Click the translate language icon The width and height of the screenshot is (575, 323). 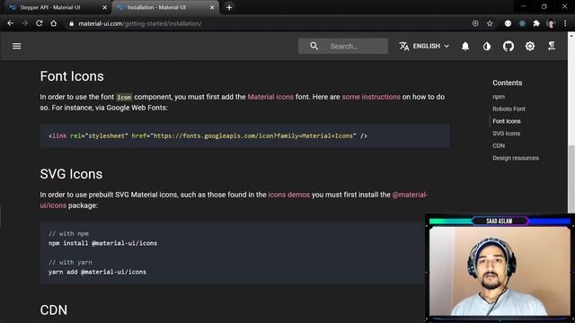coord(404,46)
